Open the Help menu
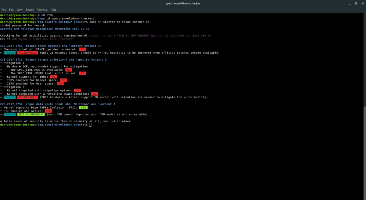This screenshot has width=366, height=200. coord(54,10)
